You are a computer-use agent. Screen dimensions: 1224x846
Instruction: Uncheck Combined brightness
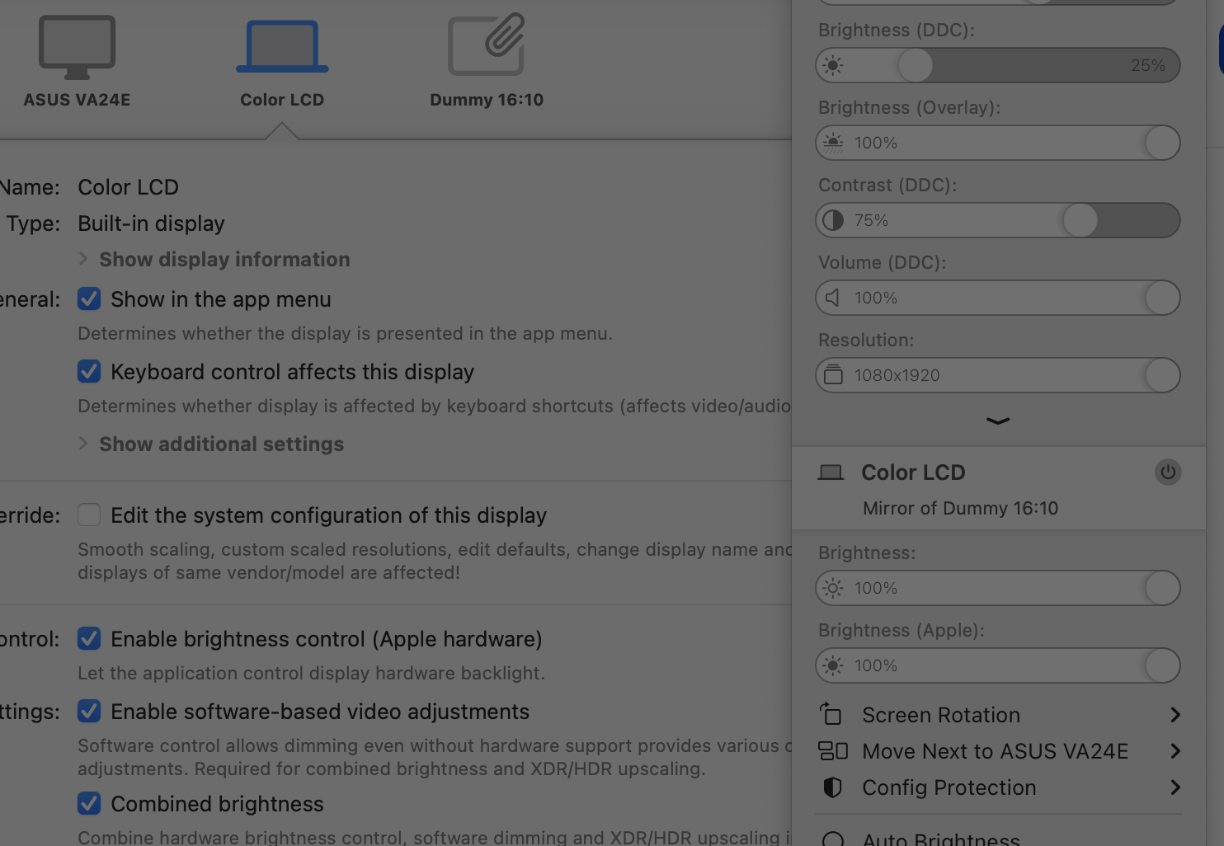(89, 804)
